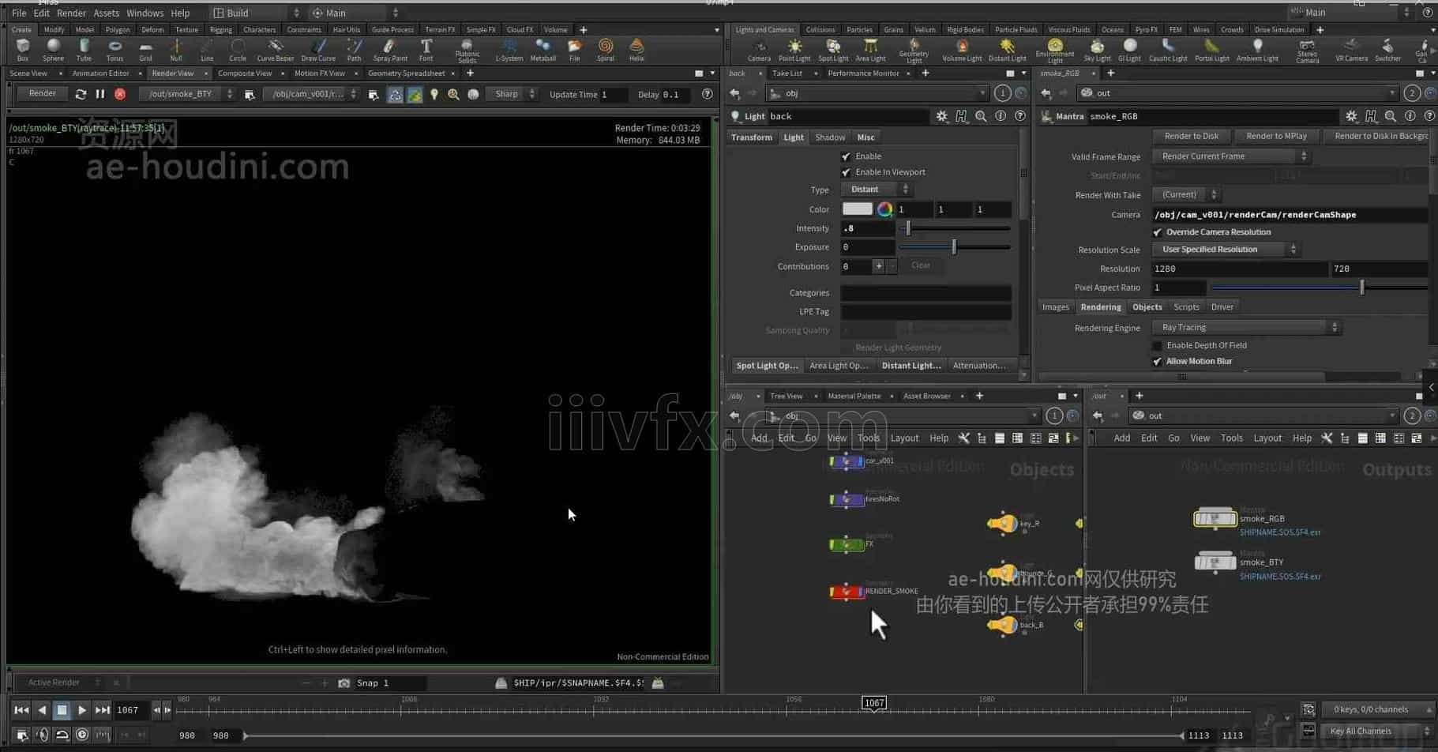Select the Sphere shelf tool
Viewport: 1438px width, 752px height.
pos(53,50)
